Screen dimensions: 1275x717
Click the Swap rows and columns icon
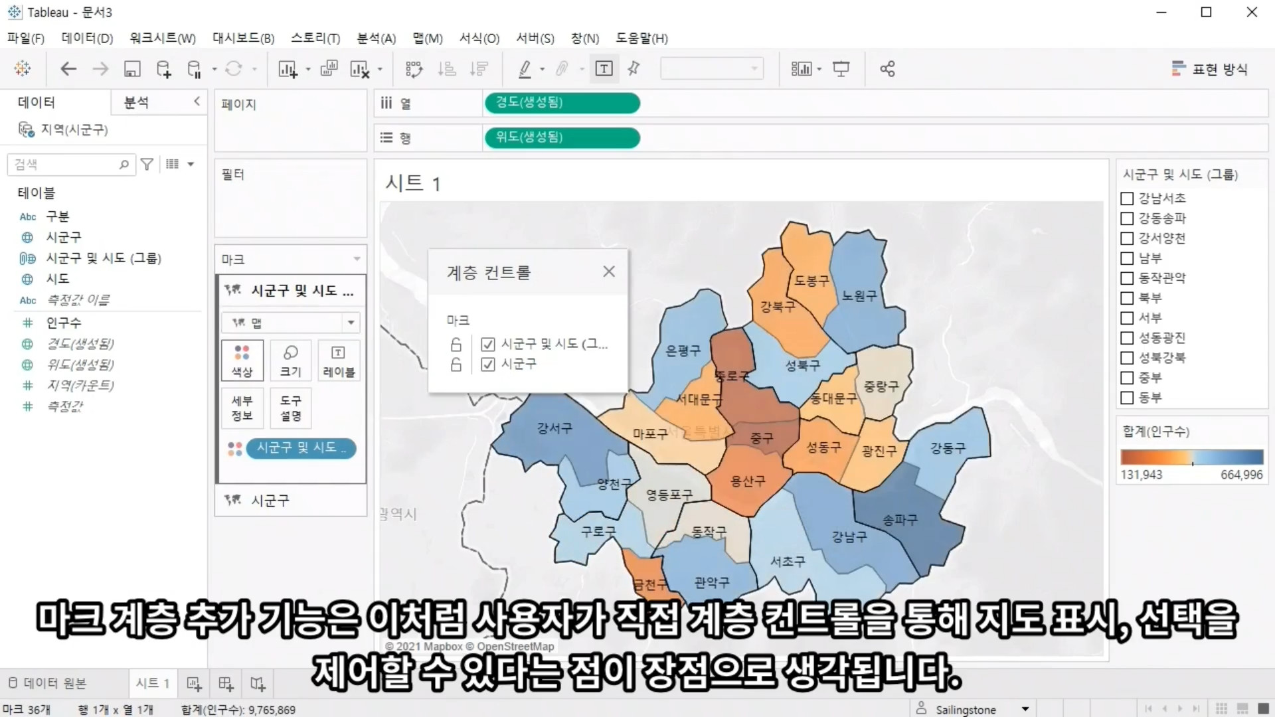pos(414,69)
